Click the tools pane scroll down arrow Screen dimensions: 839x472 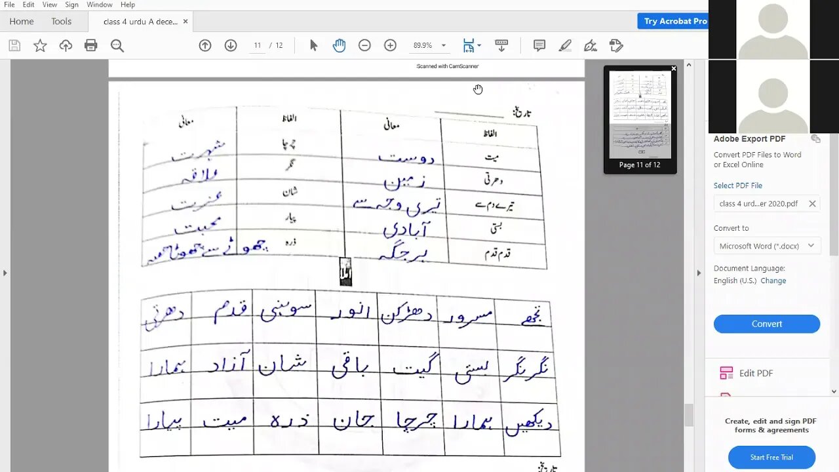click(x=834, y=391)
